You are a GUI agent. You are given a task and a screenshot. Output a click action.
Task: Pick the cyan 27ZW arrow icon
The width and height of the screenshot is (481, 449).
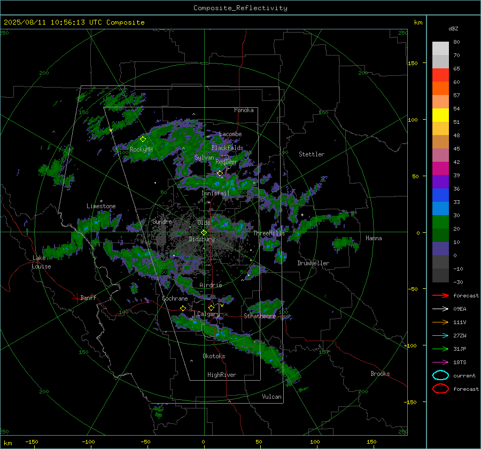pyautogui.click(x=440, y=336)
